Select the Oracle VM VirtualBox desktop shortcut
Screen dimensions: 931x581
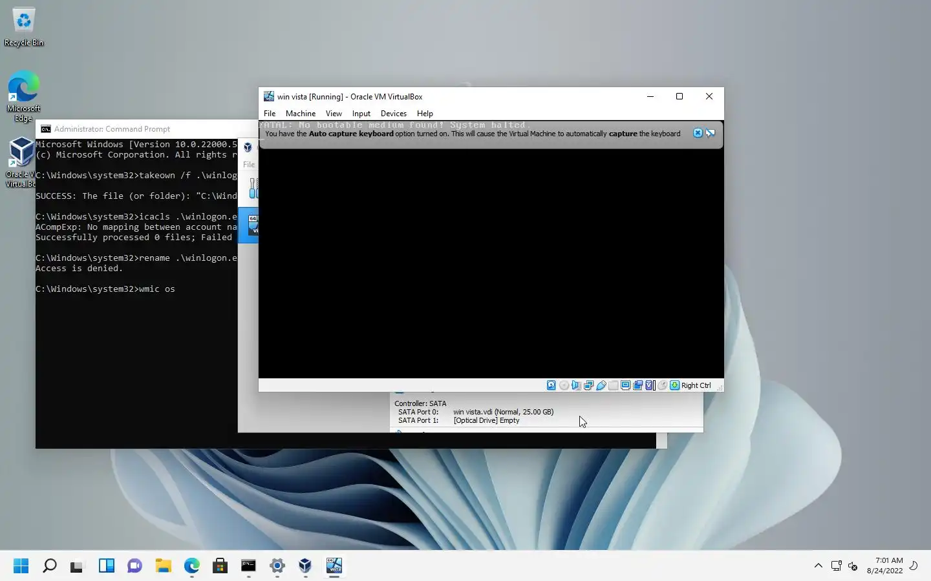tap(21, 162)
